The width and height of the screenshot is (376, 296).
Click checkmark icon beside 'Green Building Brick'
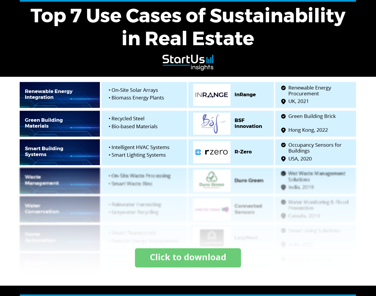(283, 116)
